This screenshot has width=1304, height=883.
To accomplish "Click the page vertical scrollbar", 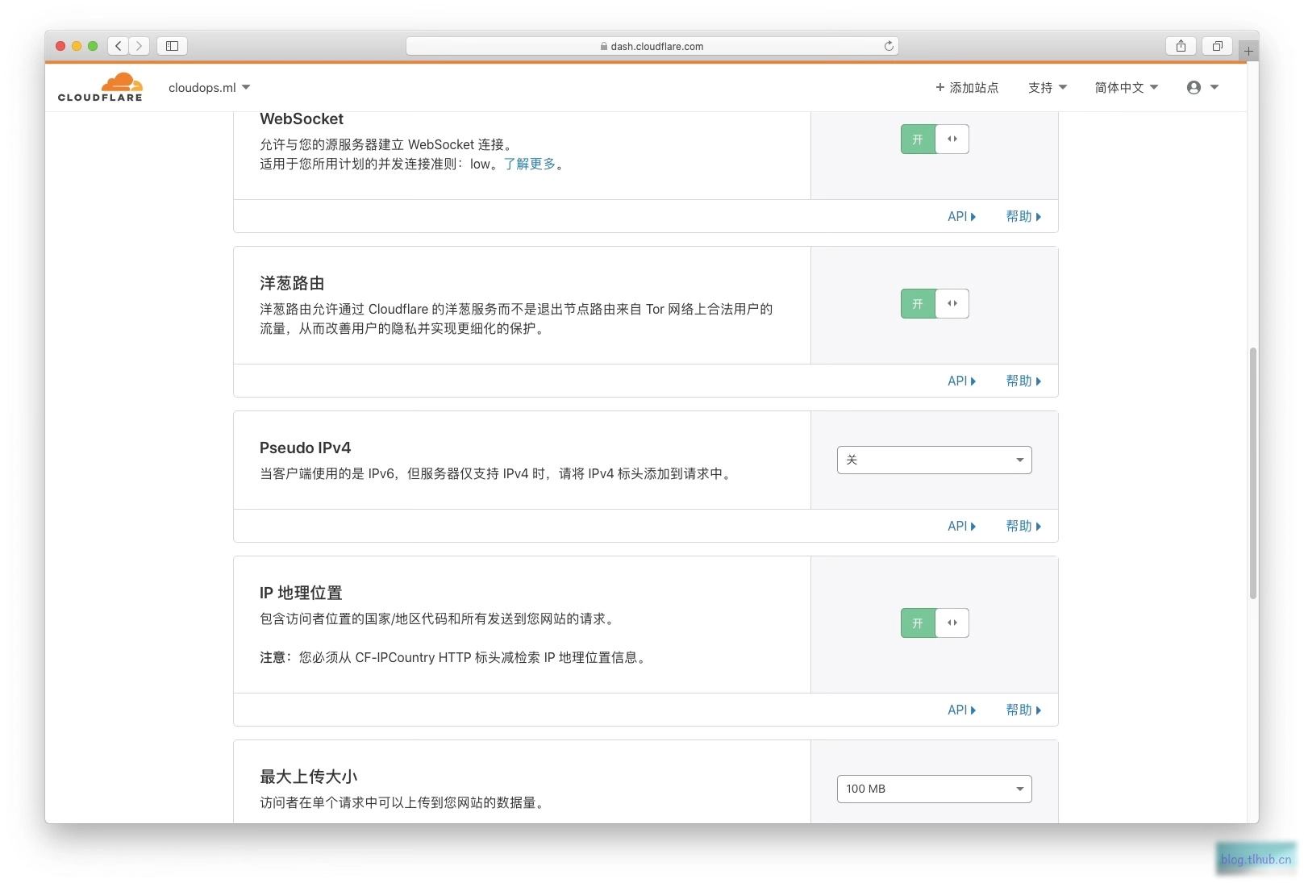I will click(1252, 473).
